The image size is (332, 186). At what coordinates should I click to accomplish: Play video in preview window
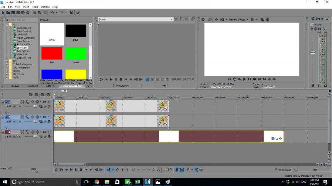click(244, 79)
